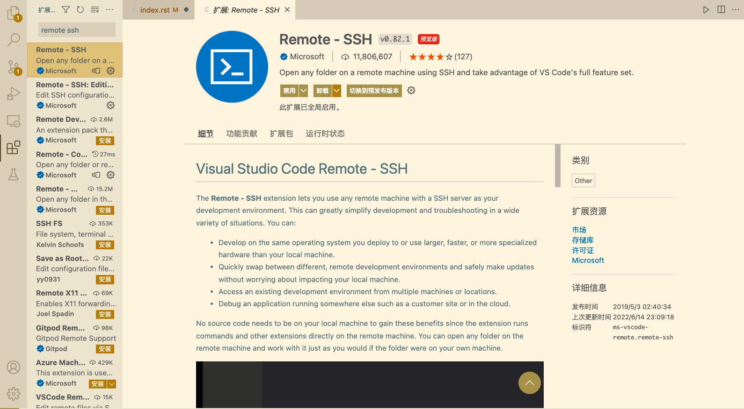Viewport: 744px width, 409px height.
Task: Open the Testing flask icon
Action: [x=14, y=175]
